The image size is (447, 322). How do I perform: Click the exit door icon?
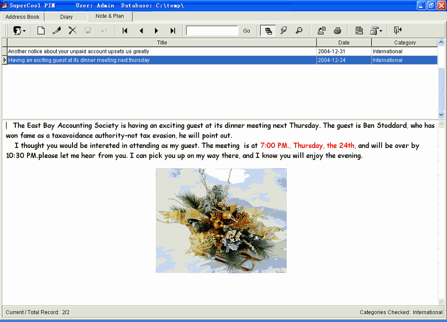pyautogui.click(x=397, y=31)
